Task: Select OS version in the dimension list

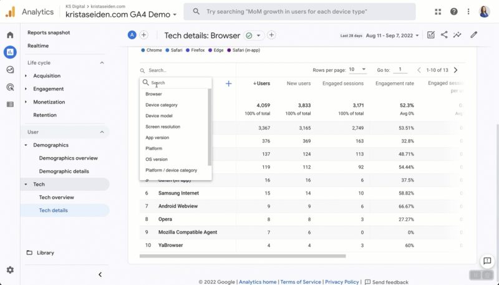Action: click(x=157, y=160)
